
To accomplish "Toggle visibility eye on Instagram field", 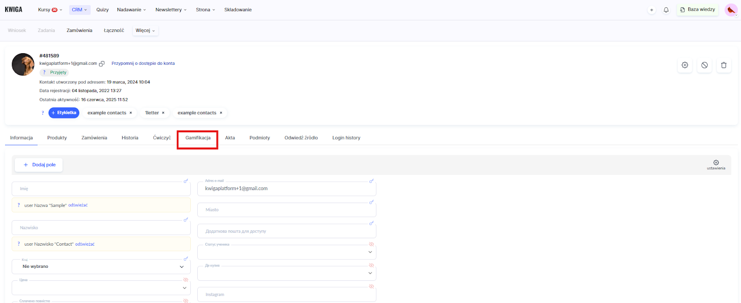I will pos(371,287).
